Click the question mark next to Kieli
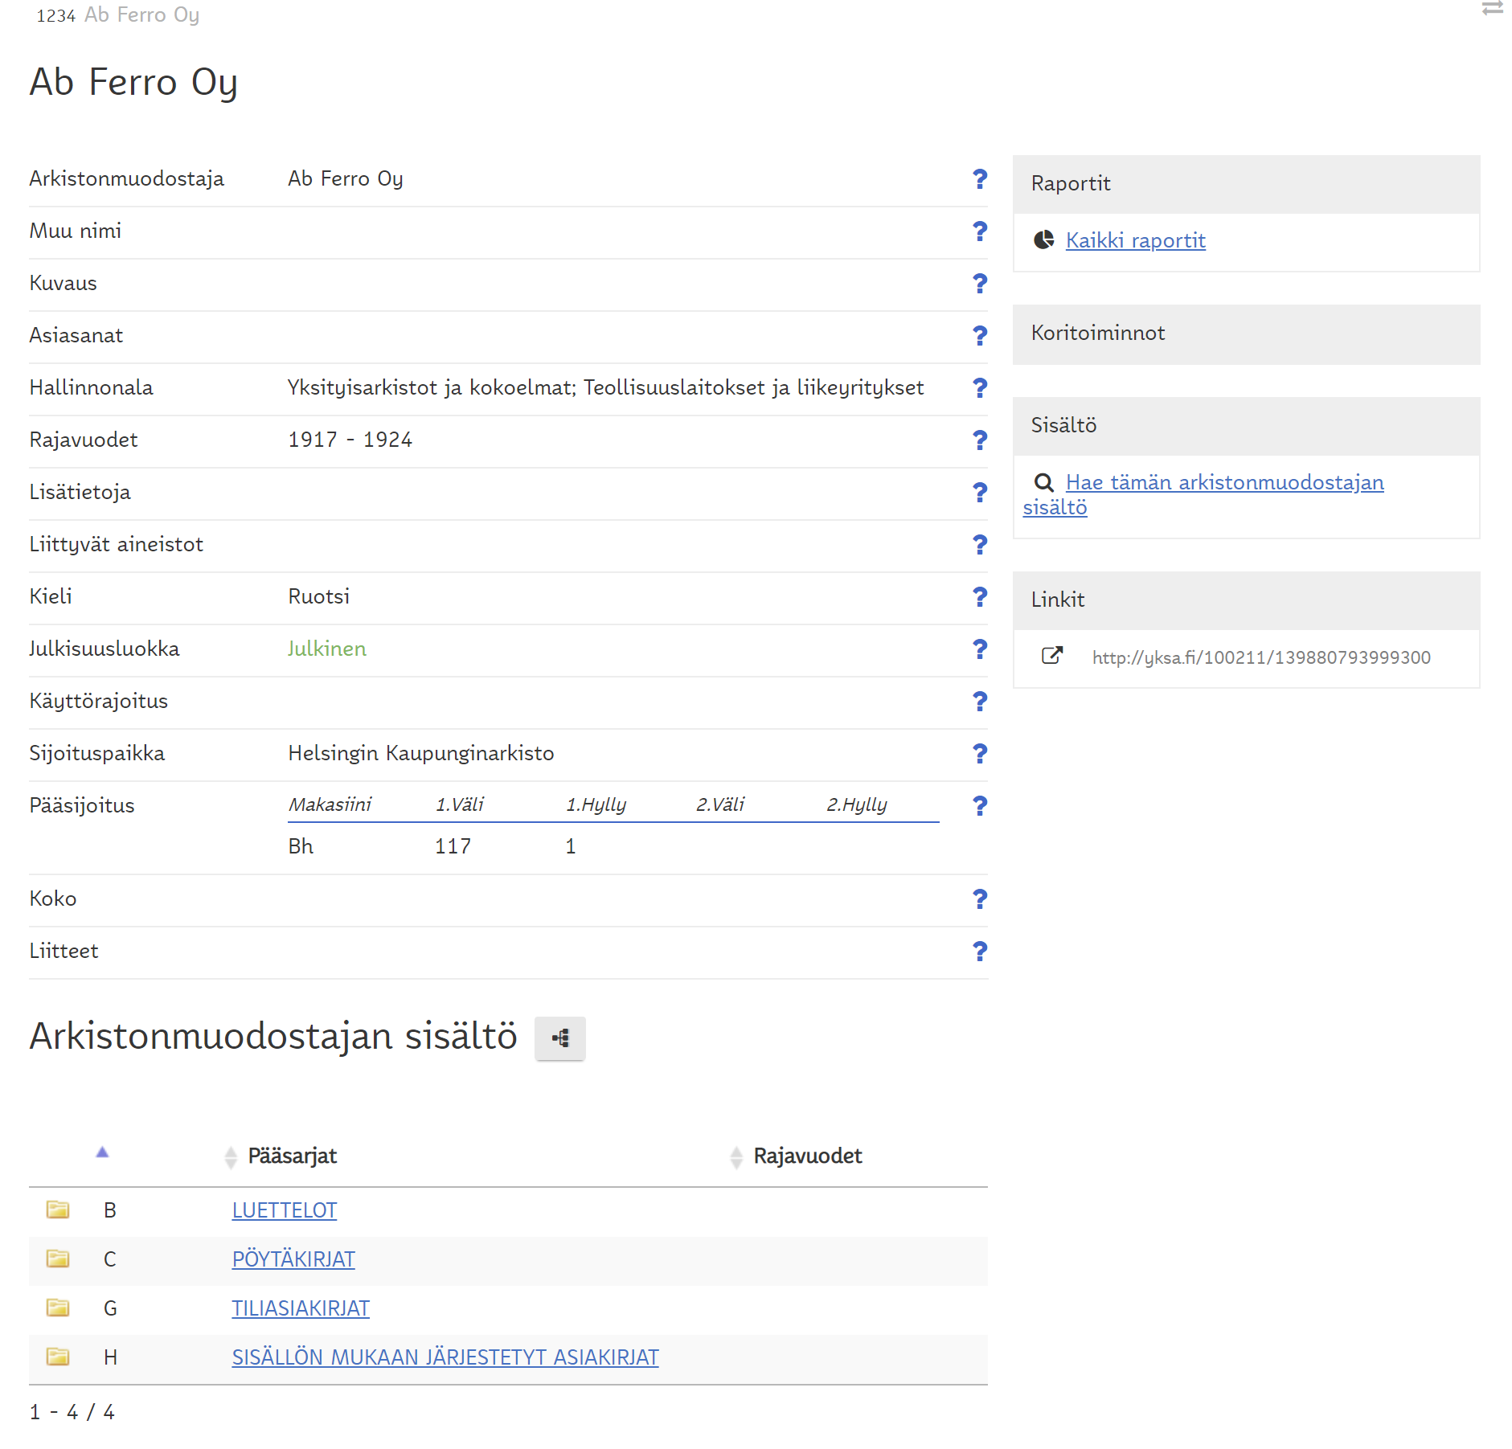 [979, 596]
